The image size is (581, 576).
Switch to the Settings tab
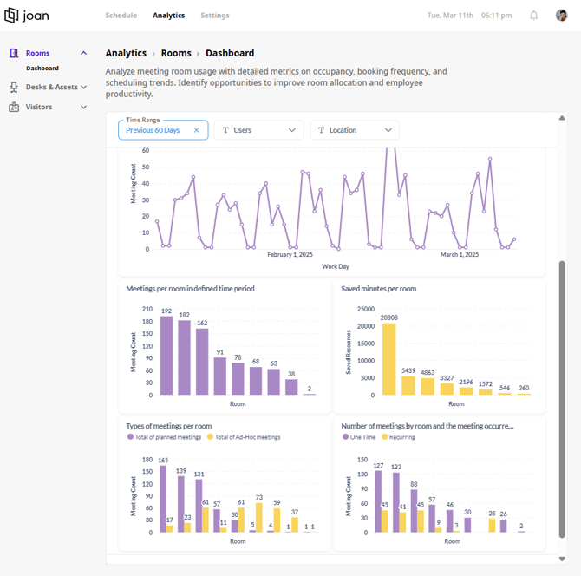tap(215, 16)
